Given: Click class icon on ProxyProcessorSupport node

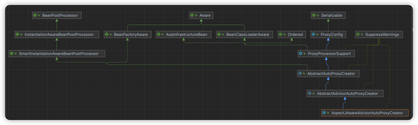Looking at the screenshot, I should pos(300,54).
